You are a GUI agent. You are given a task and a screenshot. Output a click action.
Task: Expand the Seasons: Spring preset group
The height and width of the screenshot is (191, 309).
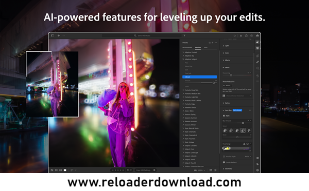[x=189, y=114]
